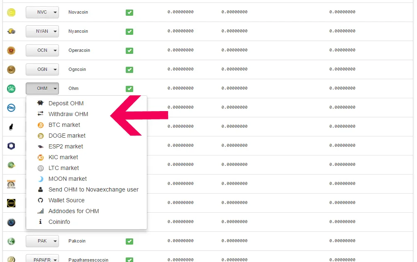Open the NVC dropdown button
The width and height of the screenshot is (417, 262).
click(42, 12)
